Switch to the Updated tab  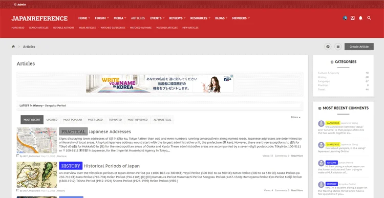point(52,120)
